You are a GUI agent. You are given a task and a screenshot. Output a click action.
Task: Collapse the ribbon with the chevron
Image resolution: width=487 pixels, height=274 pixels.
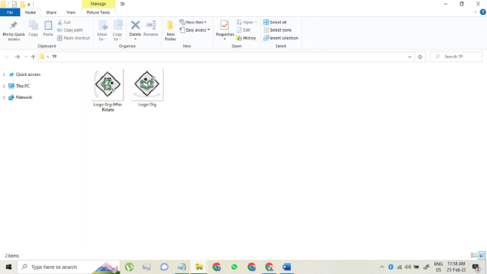coord(476,12)
